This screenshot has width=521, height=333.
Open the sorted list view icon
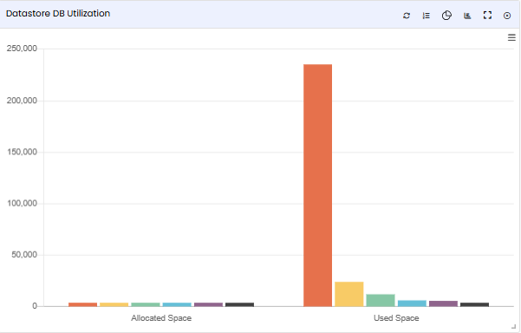pos(427,16)
